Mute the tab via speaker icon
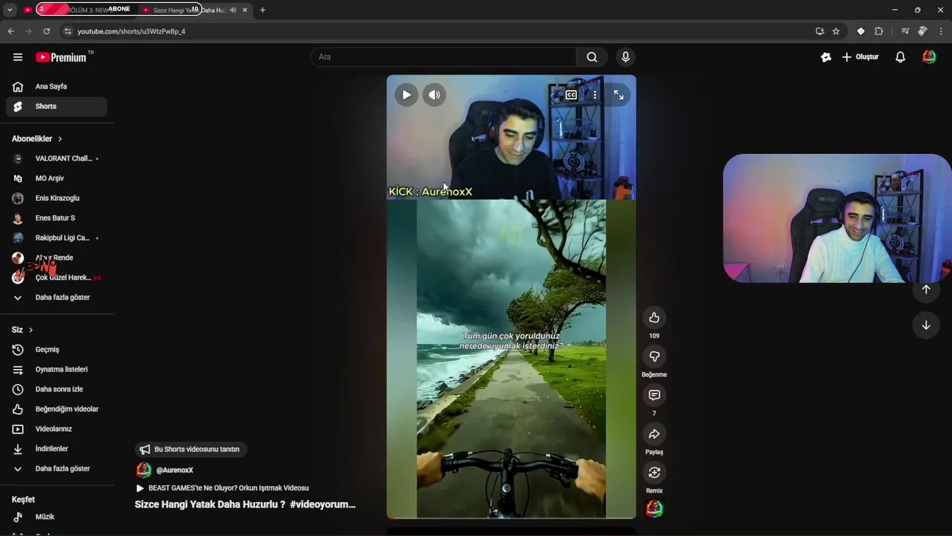The image size is (952, 536). 233,10
